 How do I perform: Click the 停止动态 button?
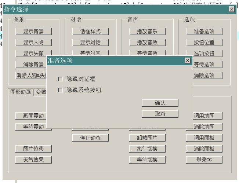(90, 138)
